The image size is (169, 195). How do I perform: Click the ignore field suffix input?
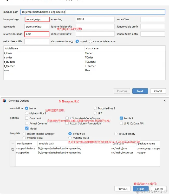pos(95,34)
